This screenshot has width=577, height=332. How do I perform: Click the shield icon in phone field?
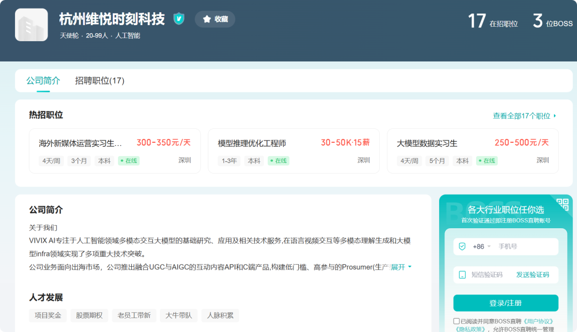click(462, 246)
